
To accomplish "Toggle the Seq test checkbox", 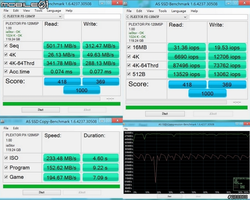I will 6,46.
